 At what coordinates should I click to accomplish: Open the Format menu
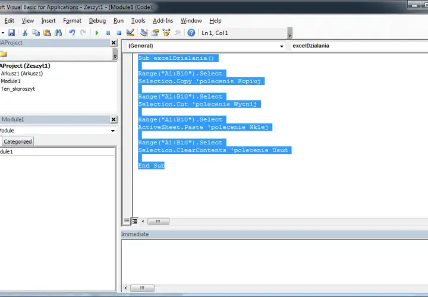coord(72,21)
